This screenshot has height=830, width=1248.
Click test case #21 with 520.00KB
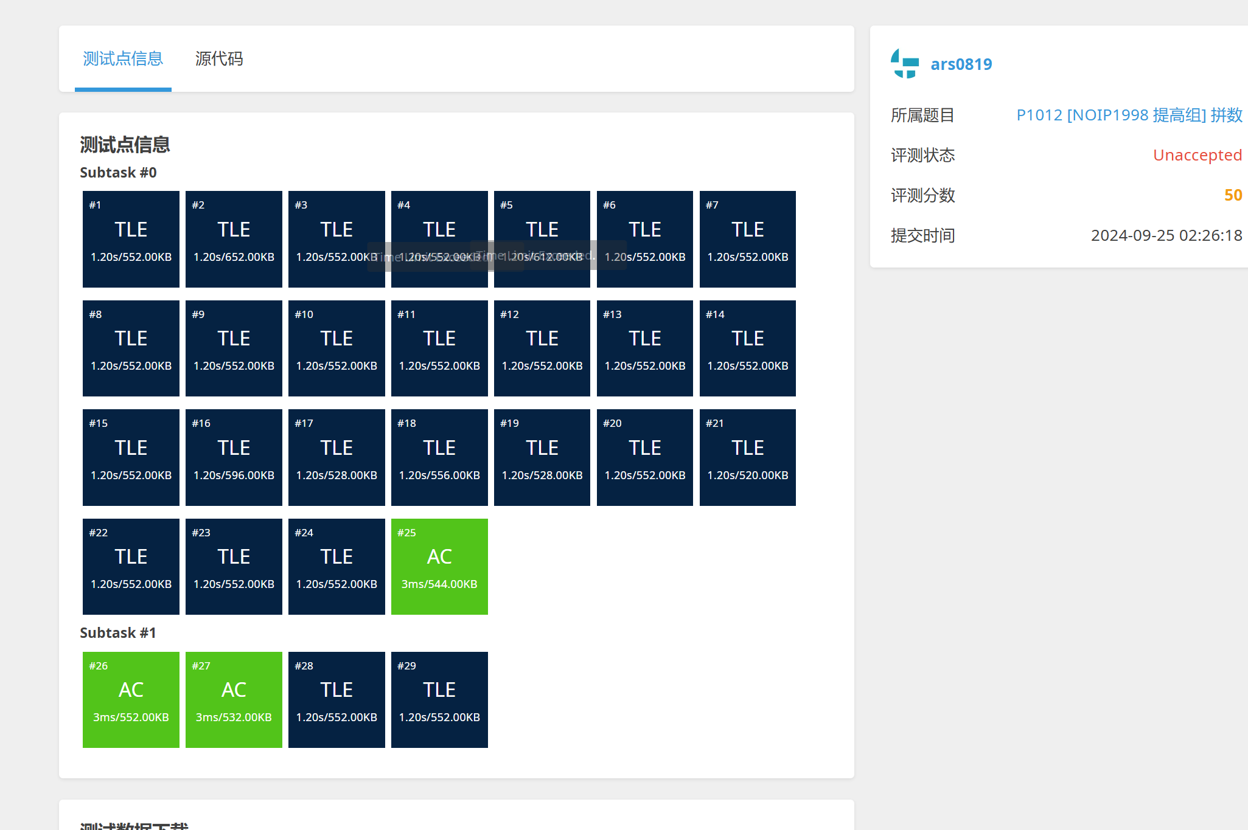click(x=747, y=457)
